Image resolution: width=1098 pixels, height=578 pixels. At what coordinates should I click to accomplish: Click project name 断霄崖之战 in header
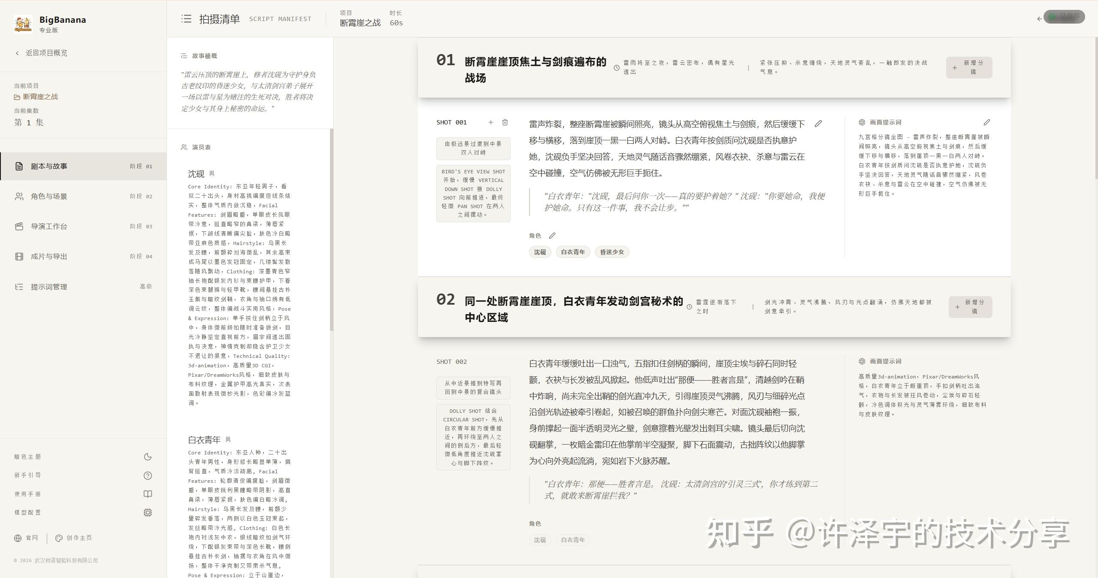(360, 23)
